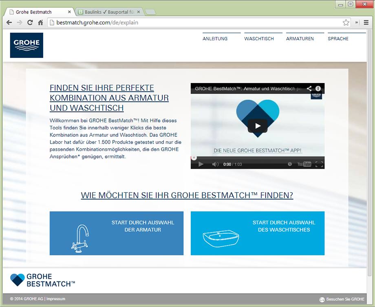Go back with the browser back arrow
Screen dimensions: 375x307
[9, 22]
